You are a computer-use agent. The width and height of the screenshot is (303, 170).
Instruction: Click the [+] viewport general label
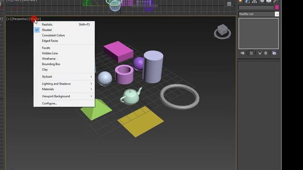pyautogui.click(x=9, y=19)
